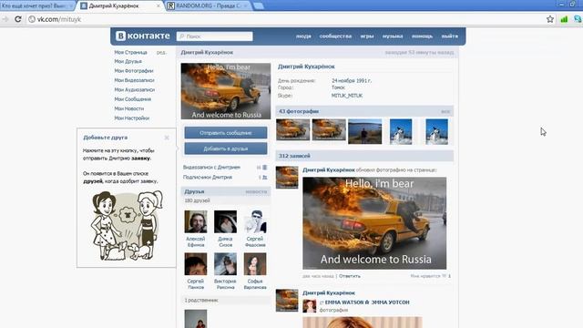
Task: Switch to the RANDOM.ORG tab
Action: (x=208, y=5)
